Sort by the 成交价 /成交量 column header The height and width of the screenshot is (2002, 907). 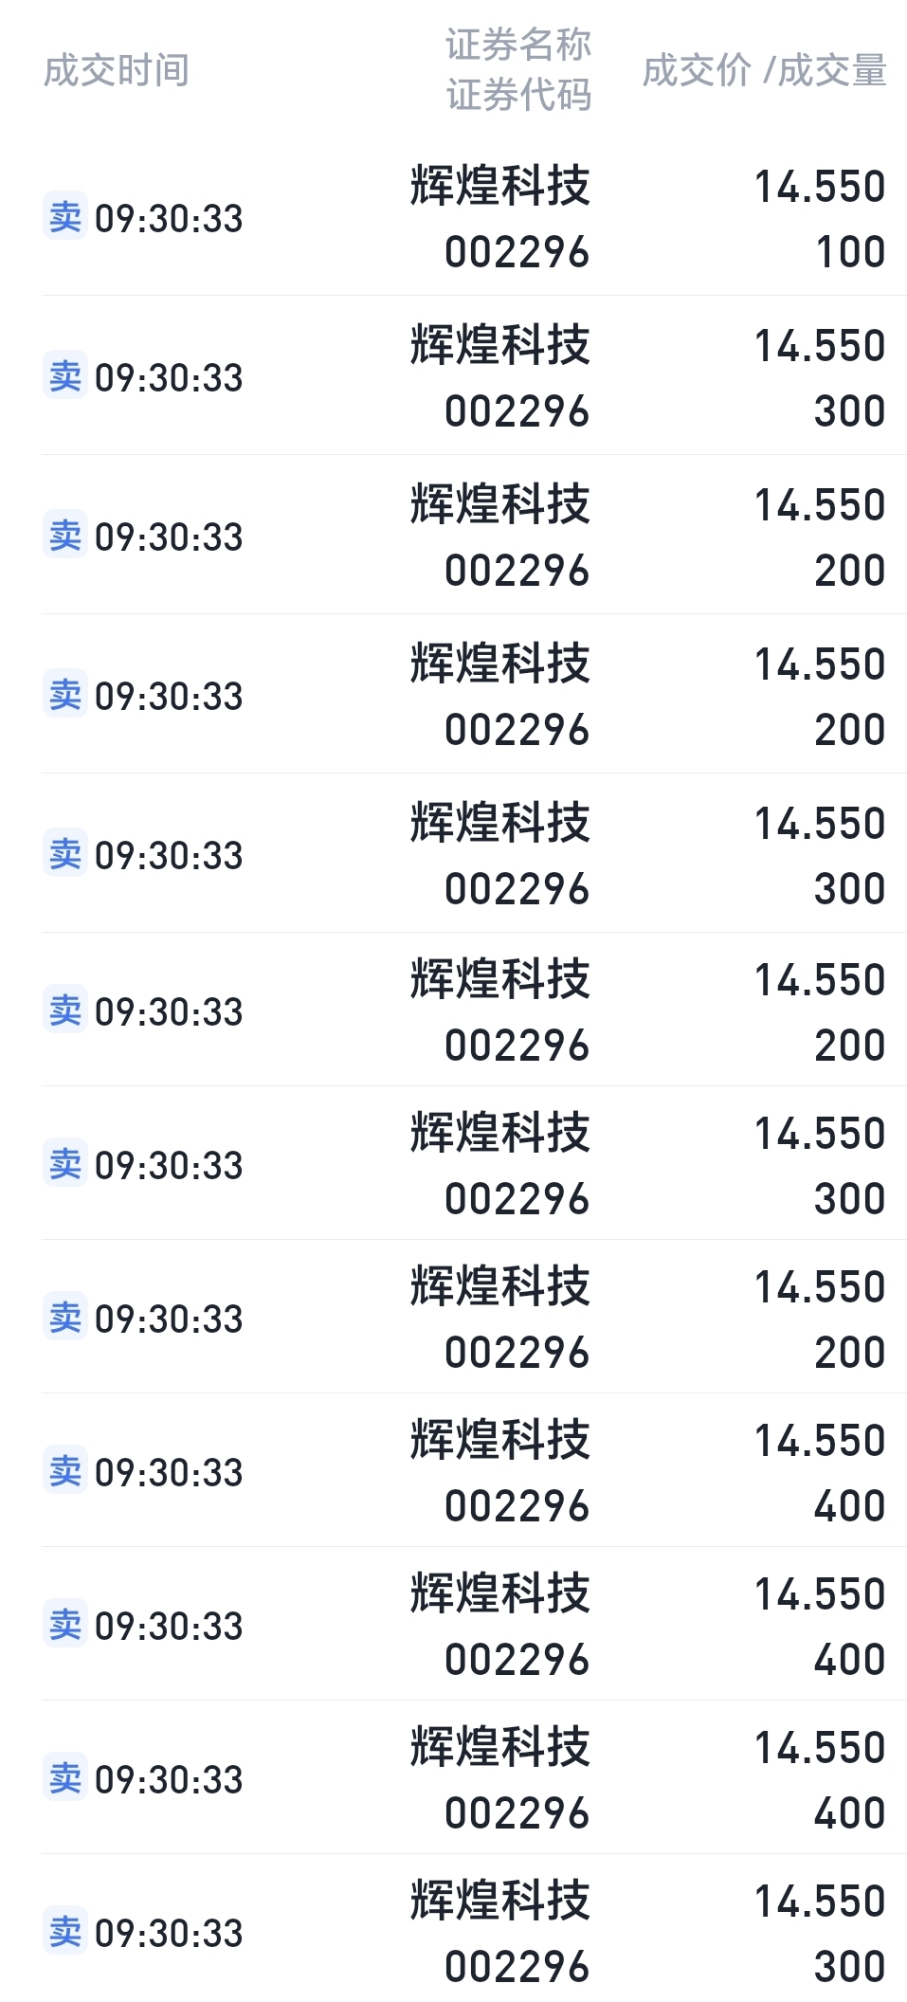[x=764, y=70]
